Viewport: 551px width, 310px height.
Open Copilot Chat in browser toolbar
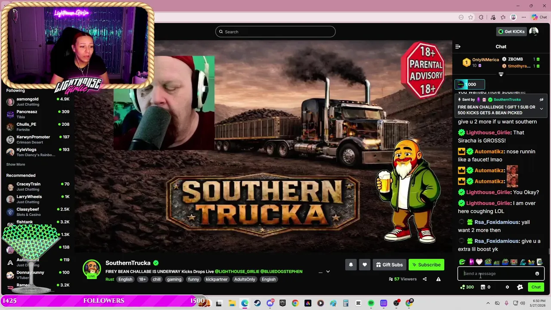pyautogui.click(x=539, y=17)
